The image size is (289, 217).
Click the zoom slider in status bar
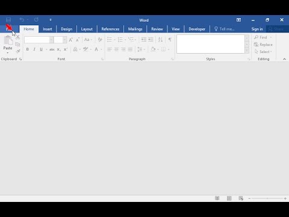pos(267,198)
